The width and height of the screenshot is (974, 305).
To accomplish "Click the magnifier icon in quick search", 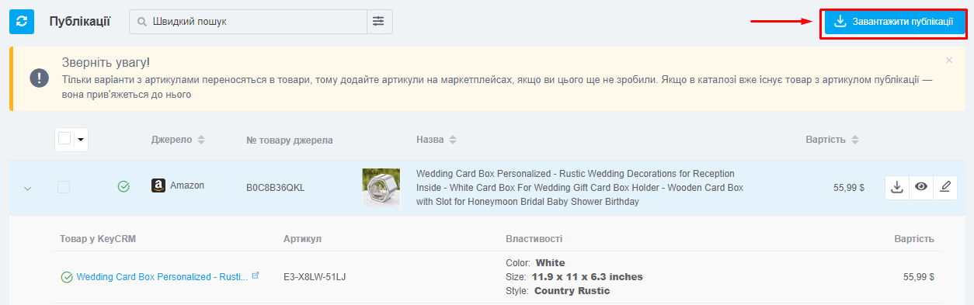I will click(142, 22).
